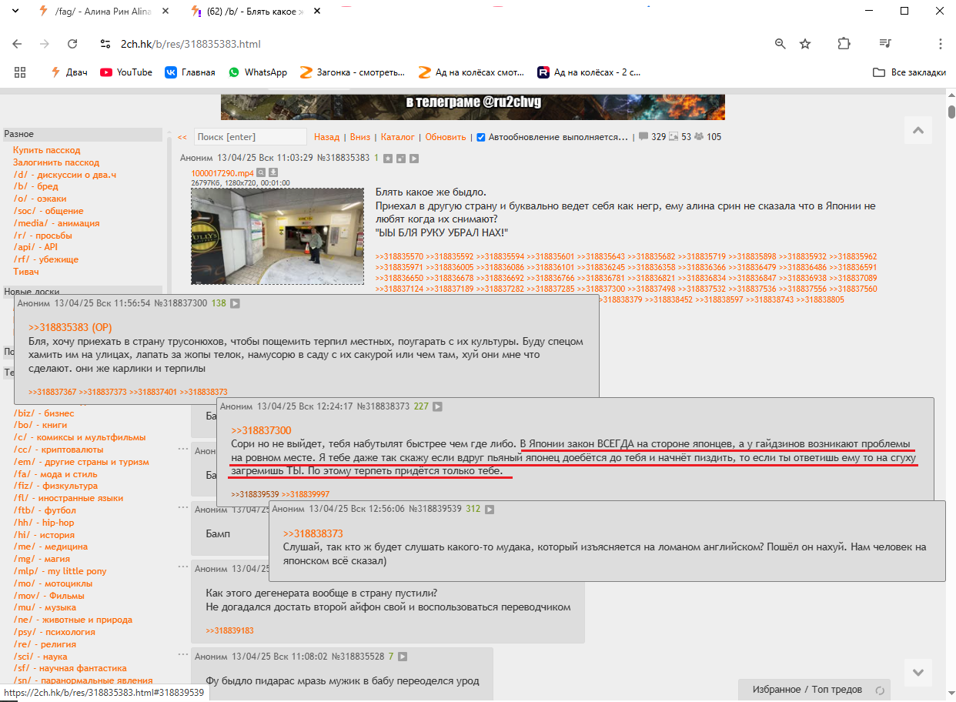Download 1000017290.mp4 via the download icon

272,173
